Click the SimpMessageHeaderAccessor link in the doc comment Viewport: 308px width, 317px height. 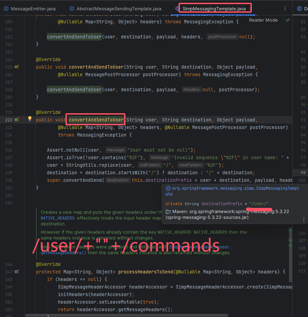pos(200,247)
